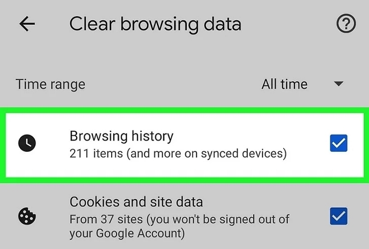Image resolution: width=369 pixels, height=249 pixels.
Task: Tap the 211 items synced devices text
Action: click(178, 154)
